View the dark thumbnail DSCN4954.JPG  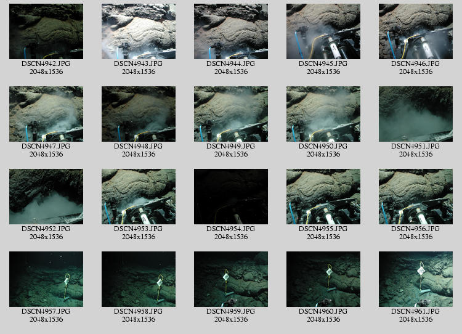tap(231, 197)
